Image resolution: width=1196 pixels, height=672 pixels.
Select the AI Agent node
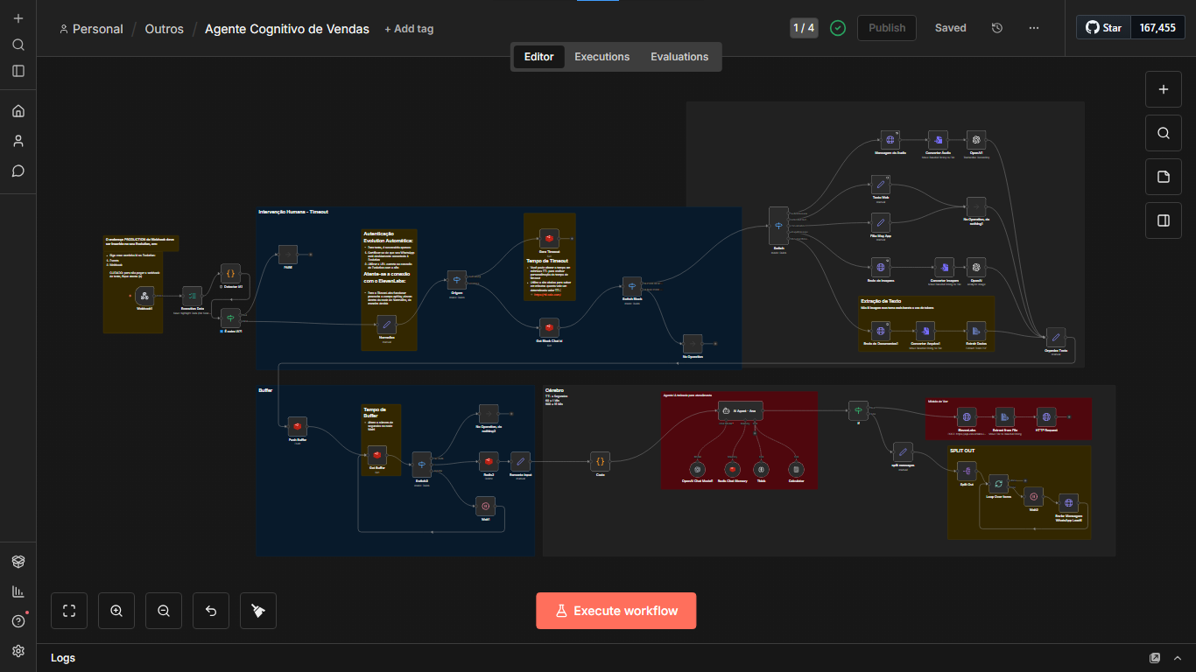740,411
